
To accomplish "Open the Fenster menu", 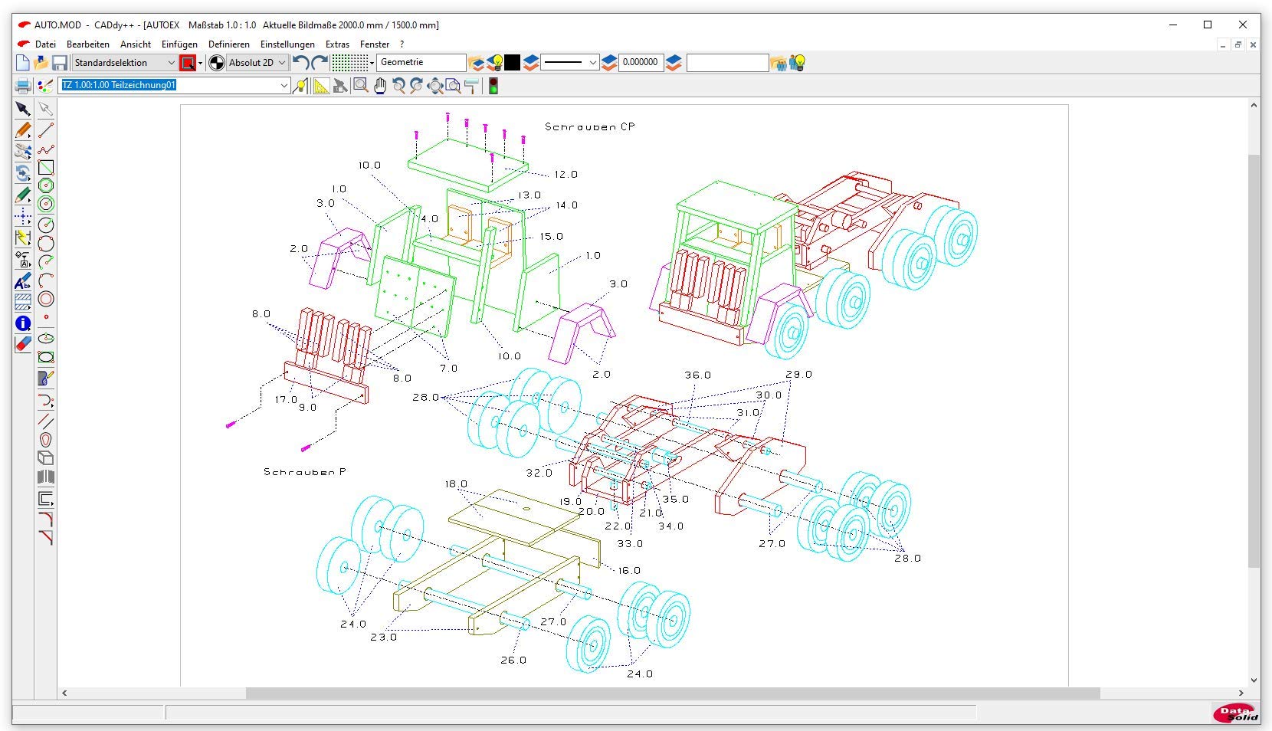I will [375, 44].
